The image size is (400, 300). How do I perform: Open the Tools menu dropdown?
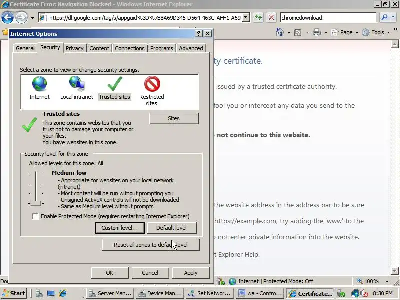click(376, 32)
